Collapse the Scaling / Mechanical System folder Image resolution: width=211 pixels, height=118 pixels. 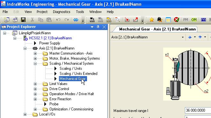tap(35, 63)
